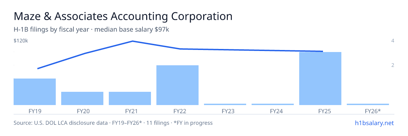Click the FY21 filings bar
Image resolution: width=408 pixels, height=136 pixels.
coord(130,98)
